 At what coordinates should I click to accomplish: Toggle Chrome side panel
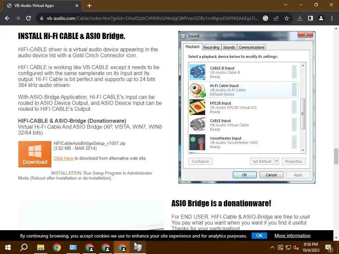pyautogui.click(x=311, y=19)
